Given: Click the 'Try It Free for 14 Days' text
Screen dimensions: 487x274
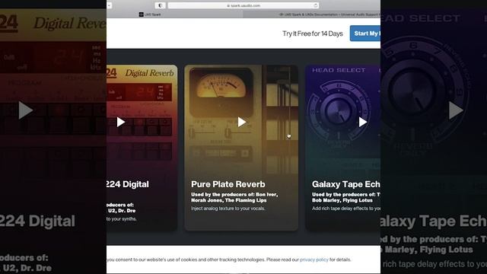Looking at the screenshot, I should pos(313,33).
